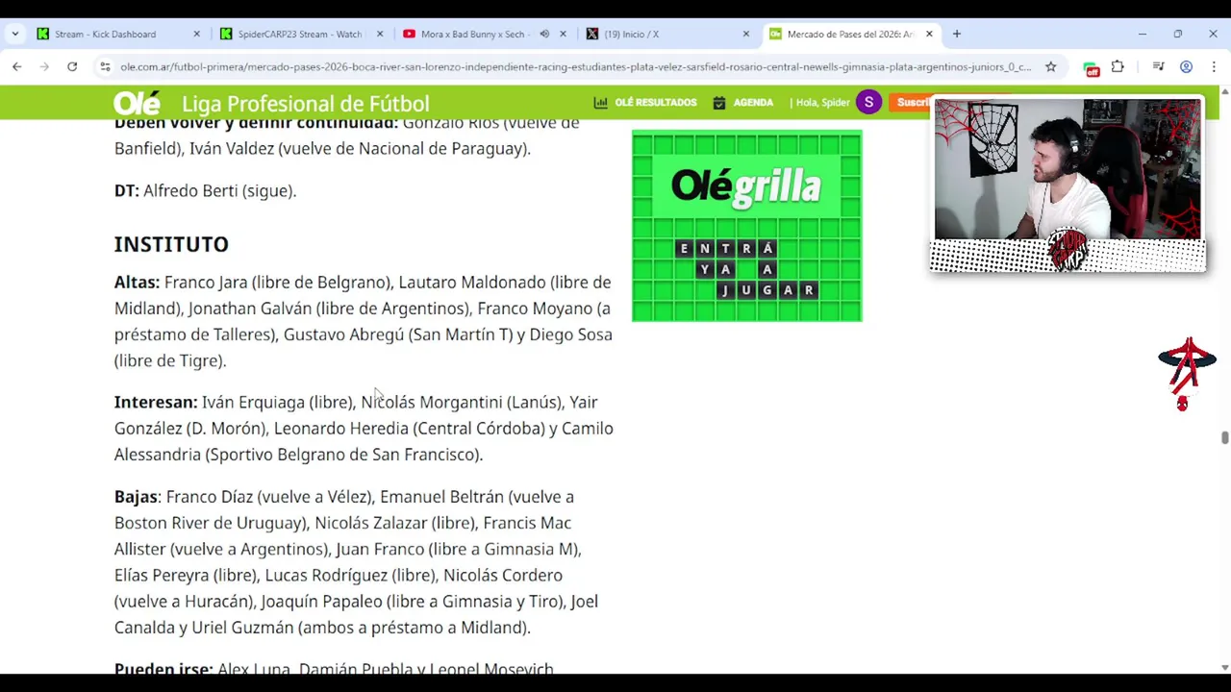Click the name 'Joaquín Papaleo'
1231x692 pixels.
(321, 602)
